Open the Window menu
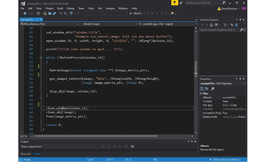 pyautogui.click(x=123, y=8)
